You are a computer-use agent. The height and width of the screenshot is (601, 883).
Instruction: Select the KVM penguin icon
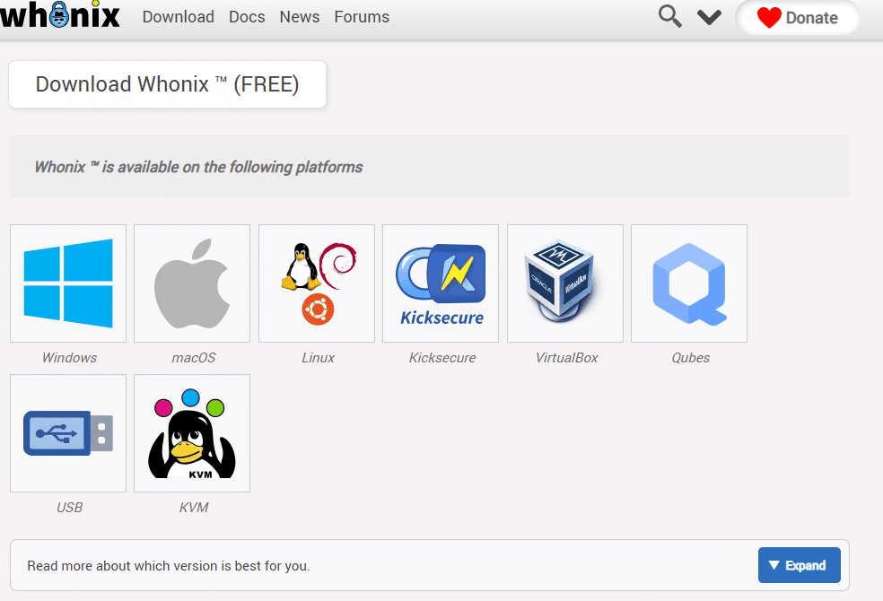coord(192,433)
